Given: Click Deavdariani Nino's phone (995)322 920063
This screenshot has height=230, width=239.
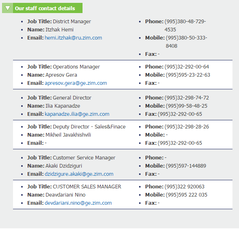Looking at the screenshot, I should tap(185, 187).
